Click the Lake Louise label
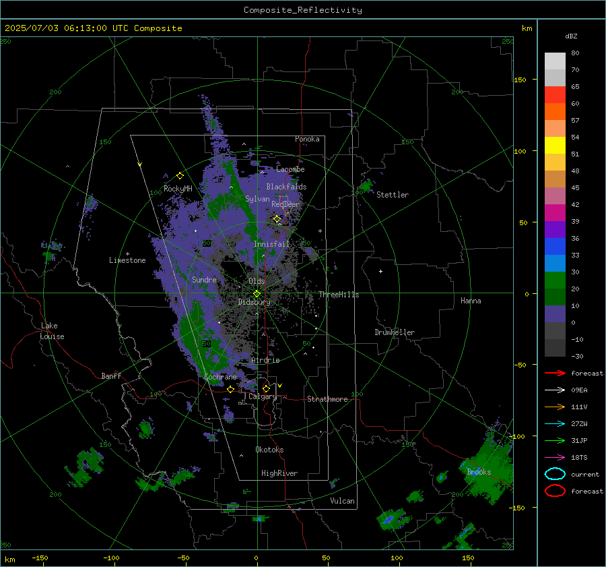 pyautogui.click(x=52, y=331)
